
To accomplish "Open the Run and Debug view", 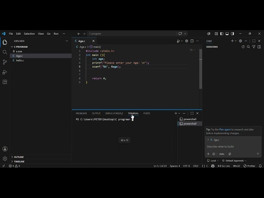I will 5,72.
